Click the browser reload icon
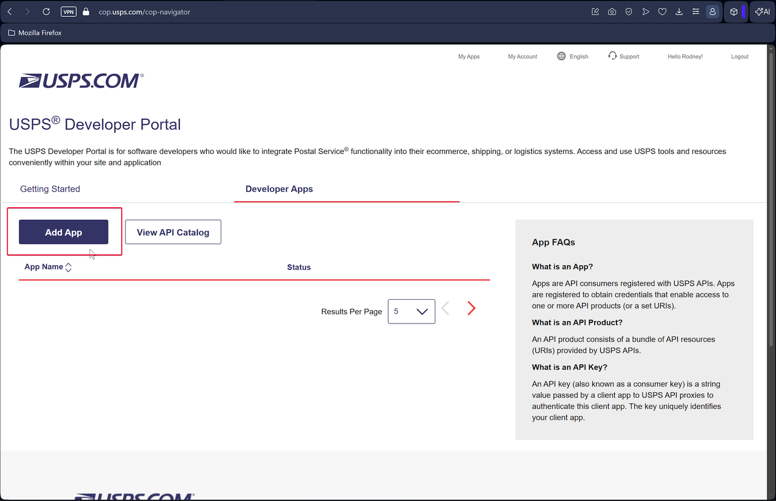The height and width of the screenshot is (501, 776). (47, 12)
